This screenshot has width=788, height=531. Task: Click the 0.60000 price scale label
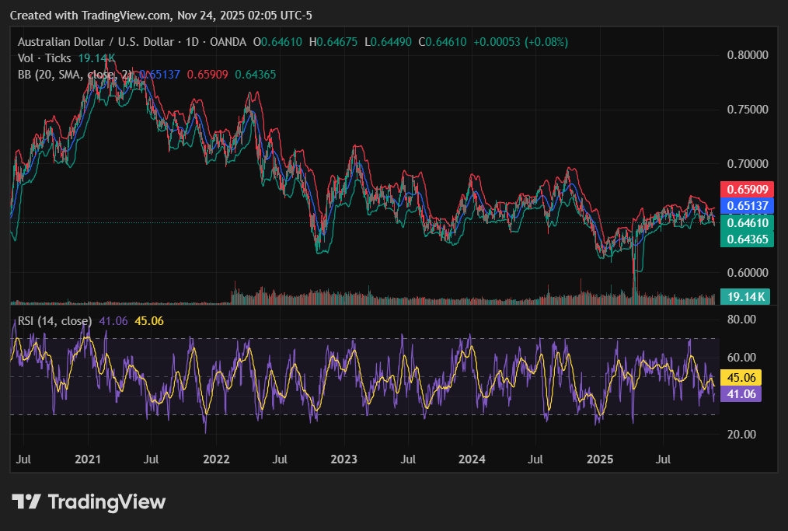pos(747,273)
